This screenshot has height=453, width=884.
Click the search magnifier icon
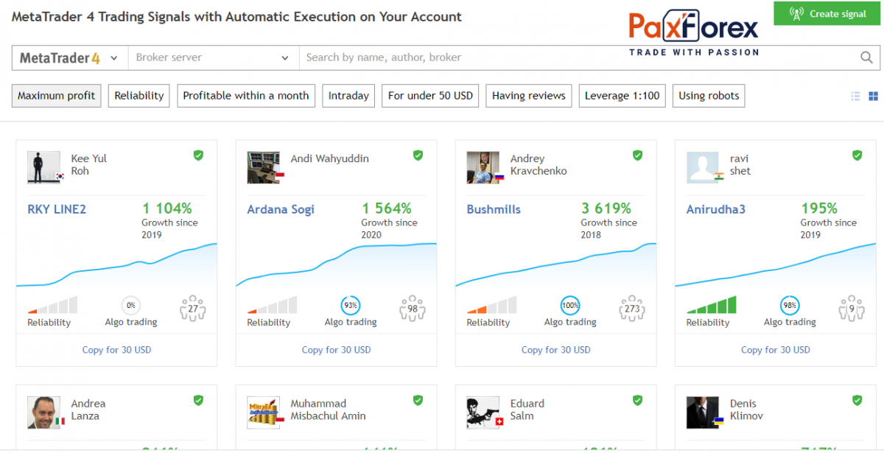click(x=866, y=57)
